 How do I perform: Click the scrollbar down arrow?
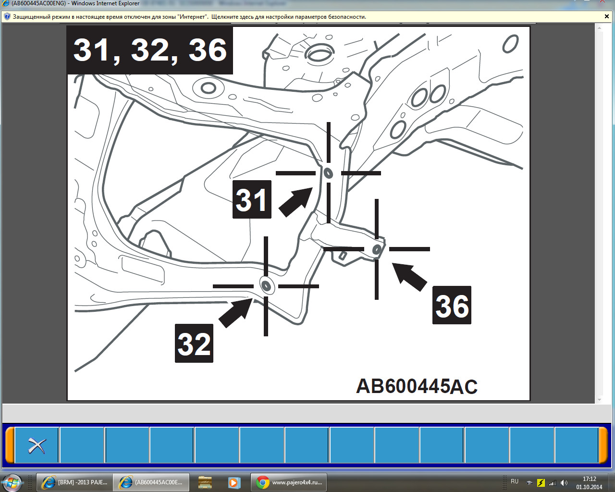(599, 399)
